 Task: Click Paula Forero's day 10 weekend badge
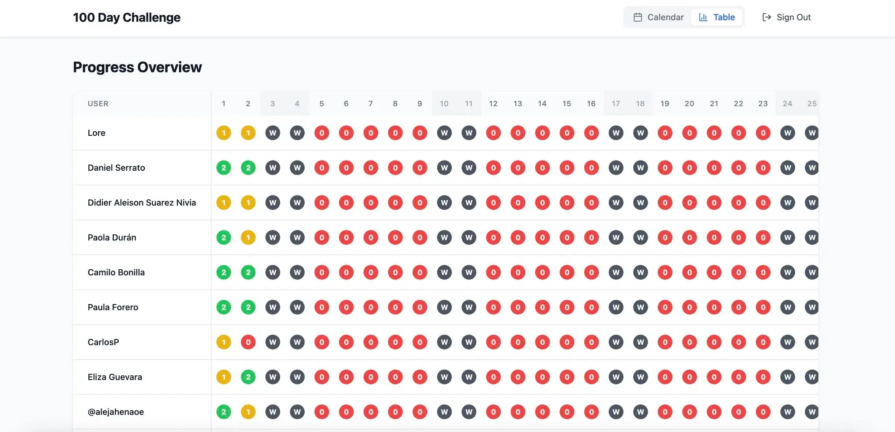[444, 307]
